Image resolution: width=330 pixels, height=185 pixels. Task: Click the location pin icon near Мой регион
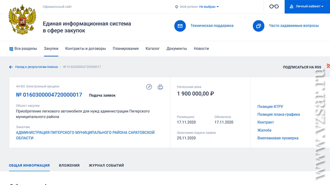[x=177, y=7]
